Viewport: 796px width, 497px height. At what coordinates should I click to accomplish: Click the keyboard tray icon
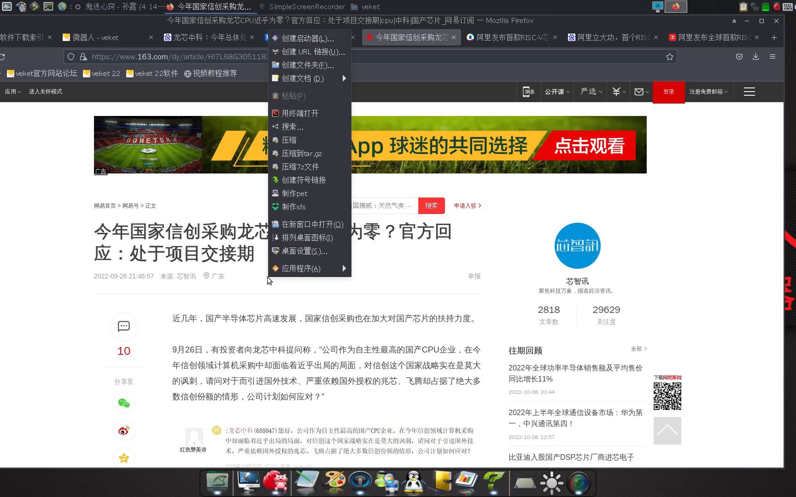(x=787, y=6)
